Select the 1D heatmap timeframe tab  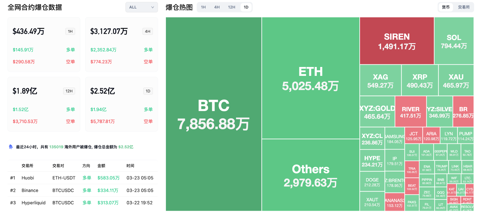[246, 7]
